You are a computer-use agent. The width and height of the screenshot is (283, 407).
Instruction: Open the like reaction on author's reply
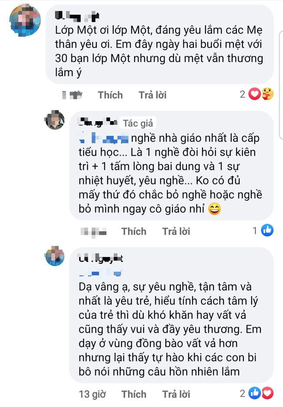(x=267, y=230)
